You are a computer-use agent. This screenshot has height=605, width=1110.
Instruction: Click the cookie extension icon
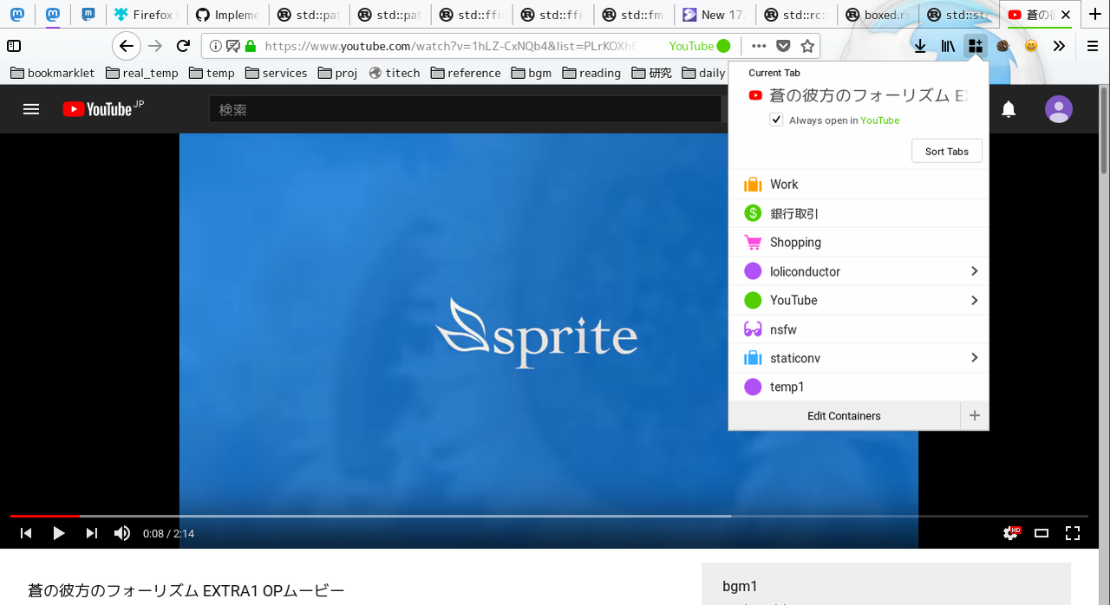click(x=1002, y=46)
